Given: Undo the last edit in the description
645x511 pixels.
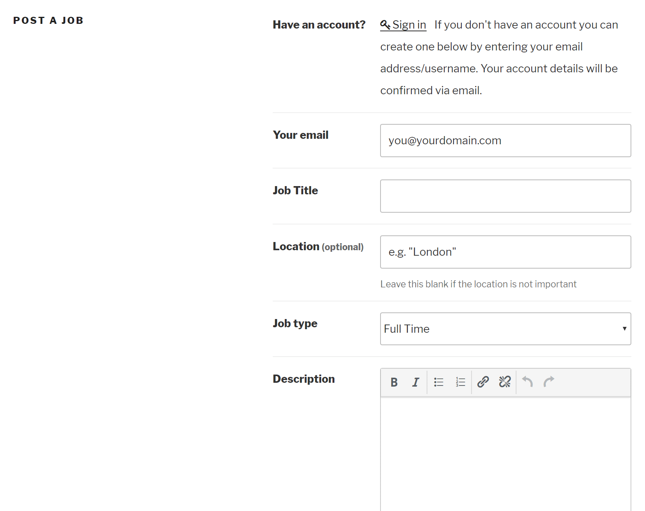Looking at the screenshot, I should (x=527, y=382).
